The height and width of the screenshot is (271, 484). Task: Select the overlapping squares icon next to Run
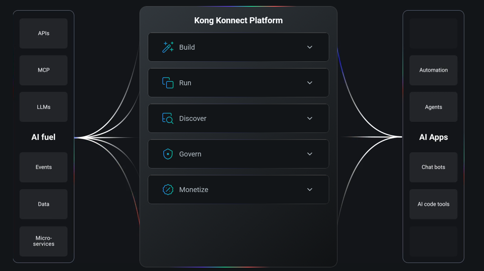[x=168, y=82]
